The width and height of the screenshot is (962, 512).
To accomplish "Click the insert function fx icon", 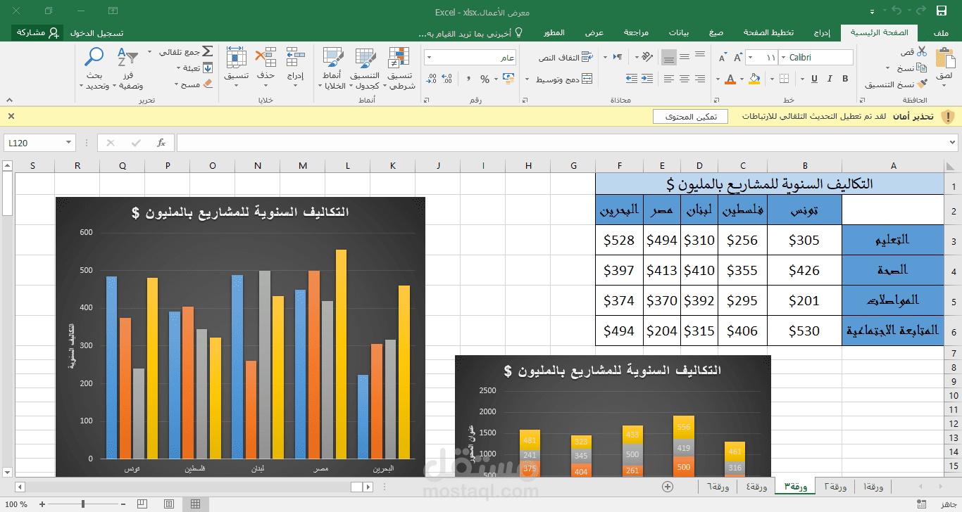I will click(x=161, y=143).
